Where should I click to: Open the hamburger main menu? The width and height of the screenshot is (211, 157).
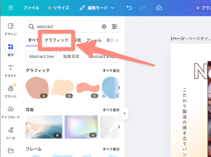click(x=11, y=8)
